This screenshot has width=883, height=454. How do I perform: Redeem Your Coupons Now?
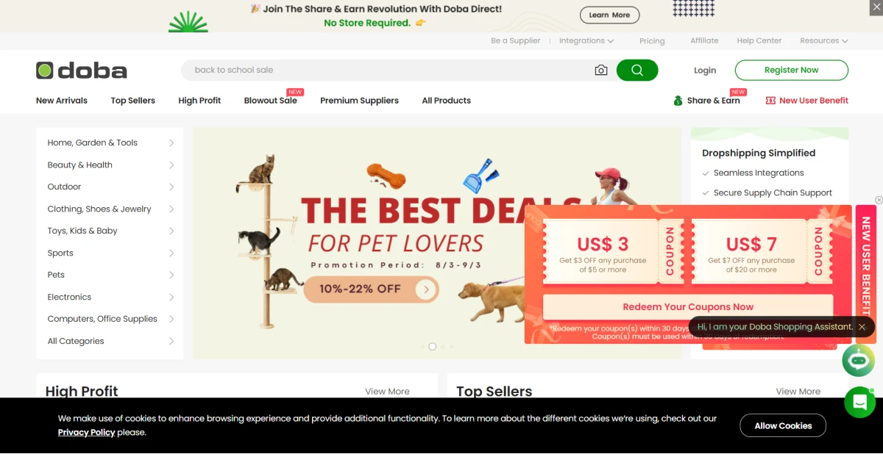[688, 307]
